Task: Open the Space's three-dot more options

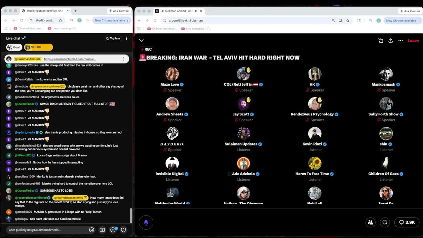Action: (x=401, y=40)
